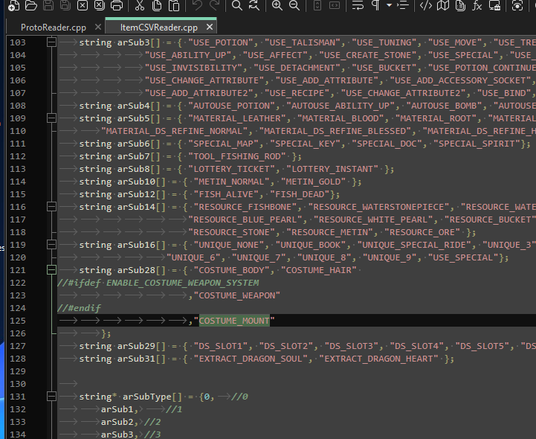Collapse the fold at line 103
536x439 pixels.
click(x=51, y=42)
